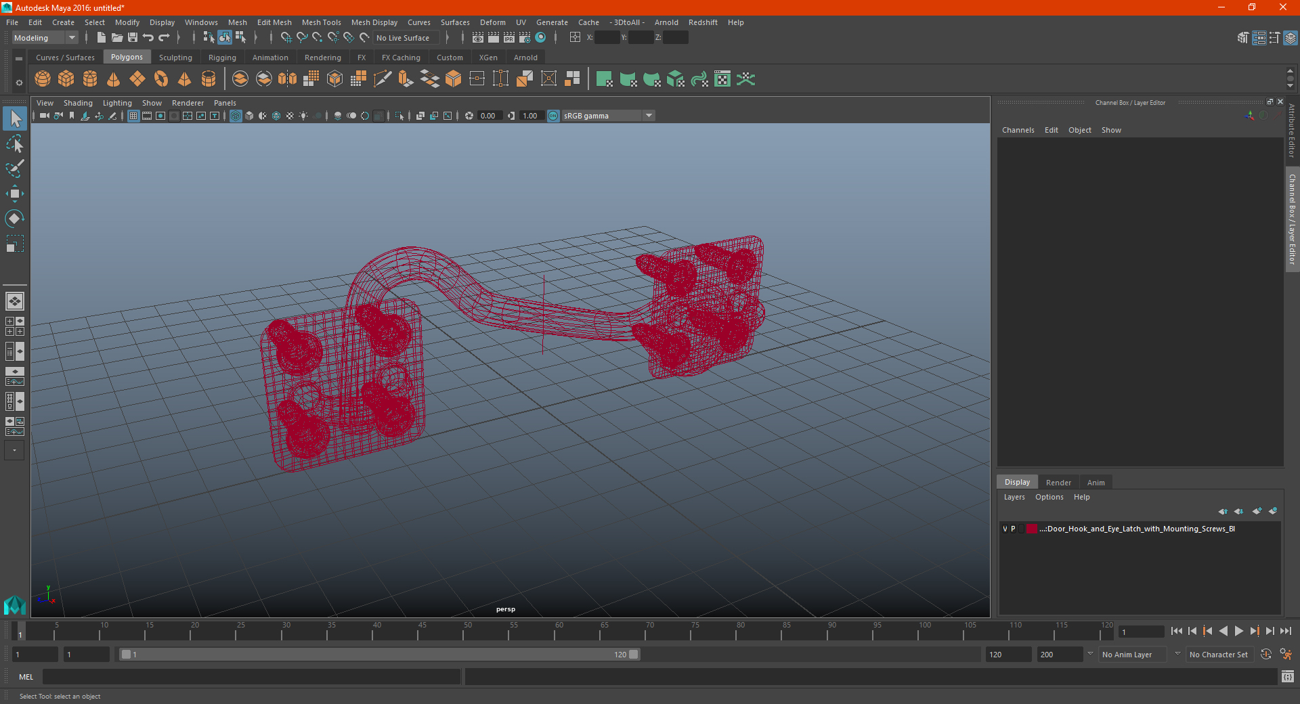
Task: Click the MEL script type label
Action: [x=26, y=677]
